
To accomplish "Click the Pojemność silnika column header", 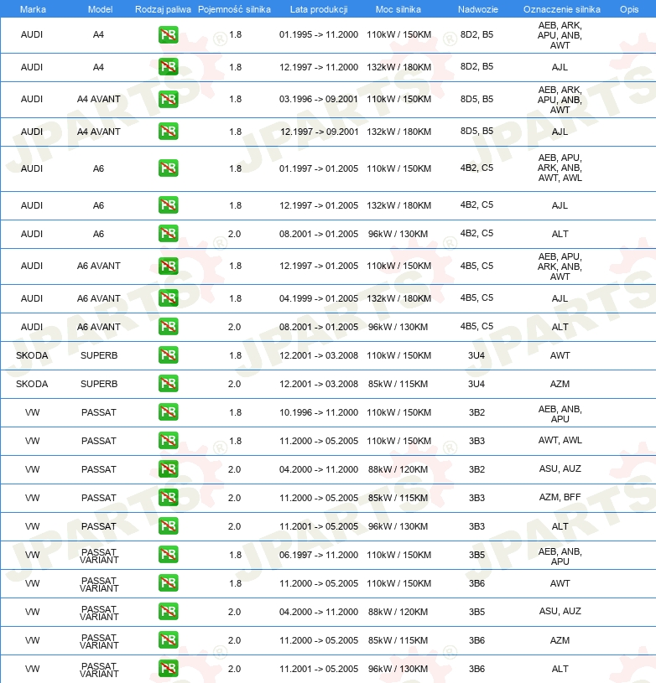I will pyautogui.click(x=235, y=9).
